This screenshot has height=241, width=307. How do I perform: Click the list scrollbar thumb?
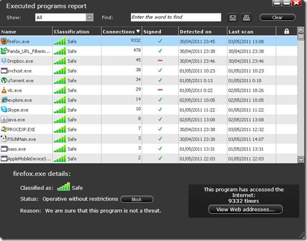[x=301, y=37]
